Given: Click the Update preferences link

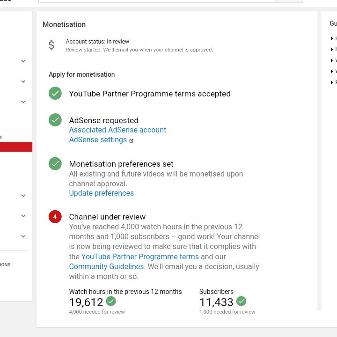Looking at the screenshot, I should point(101,193).
